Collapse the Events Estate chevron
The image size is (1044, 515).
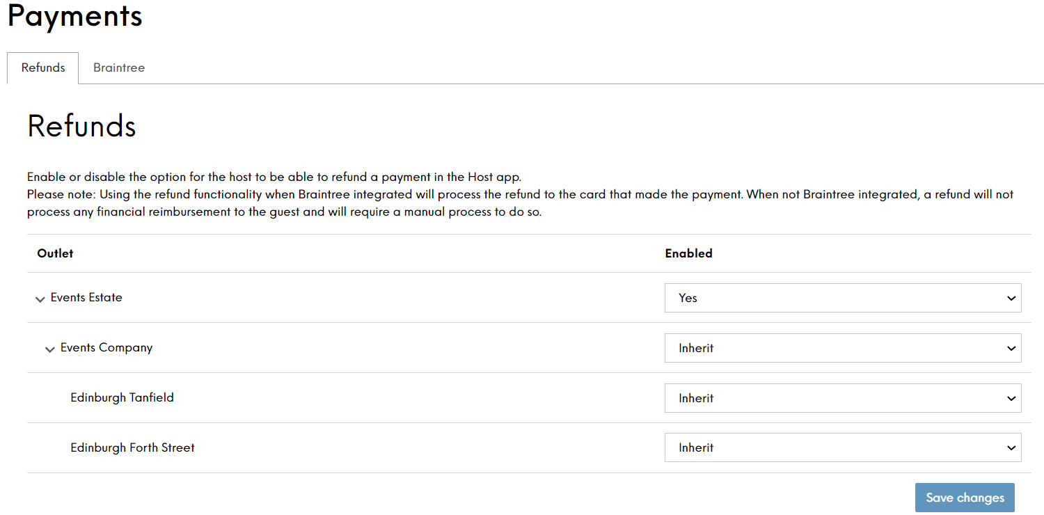point(40,299)
